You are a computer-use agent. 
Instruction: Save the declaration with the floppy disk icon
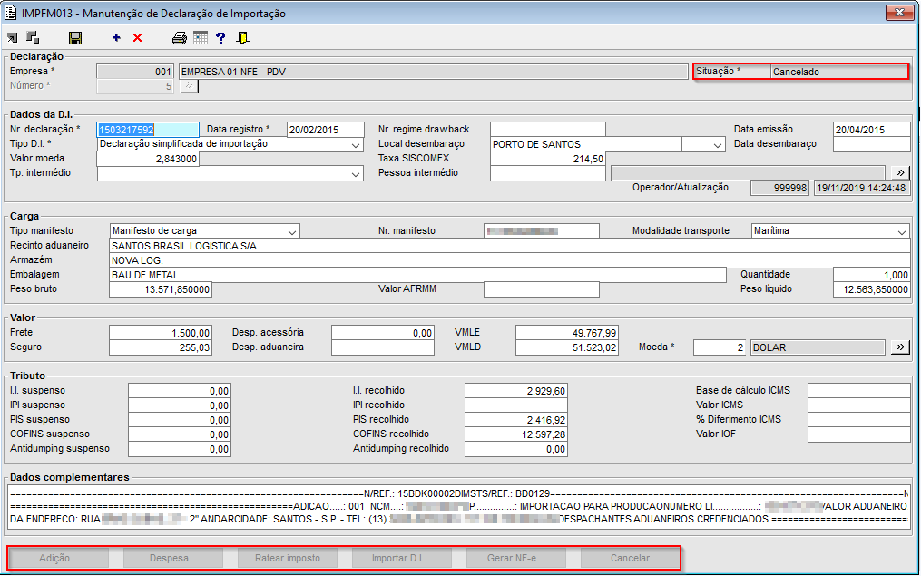coord(75,38)
